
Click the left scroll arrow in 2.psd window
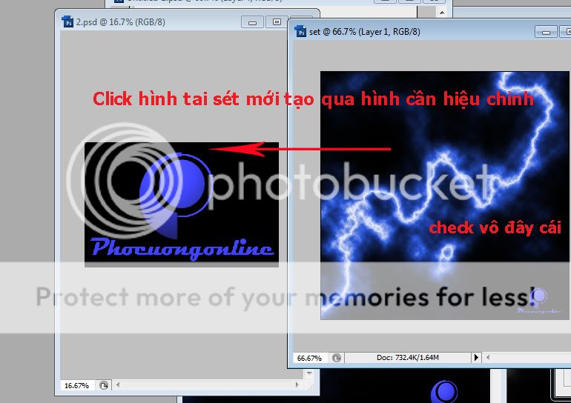pos(118,384)
